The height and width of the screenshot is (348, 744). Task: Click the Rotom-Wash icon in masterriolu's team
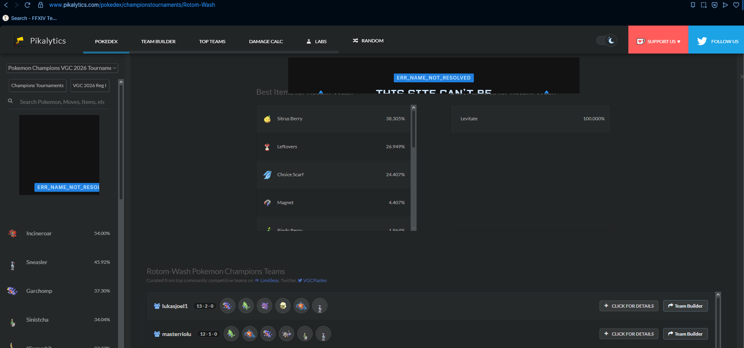(250, 334)
